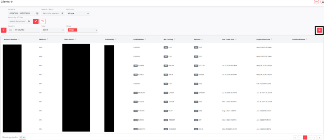
Task: Sort by Account Number column arrows
Action: [19, 39]
